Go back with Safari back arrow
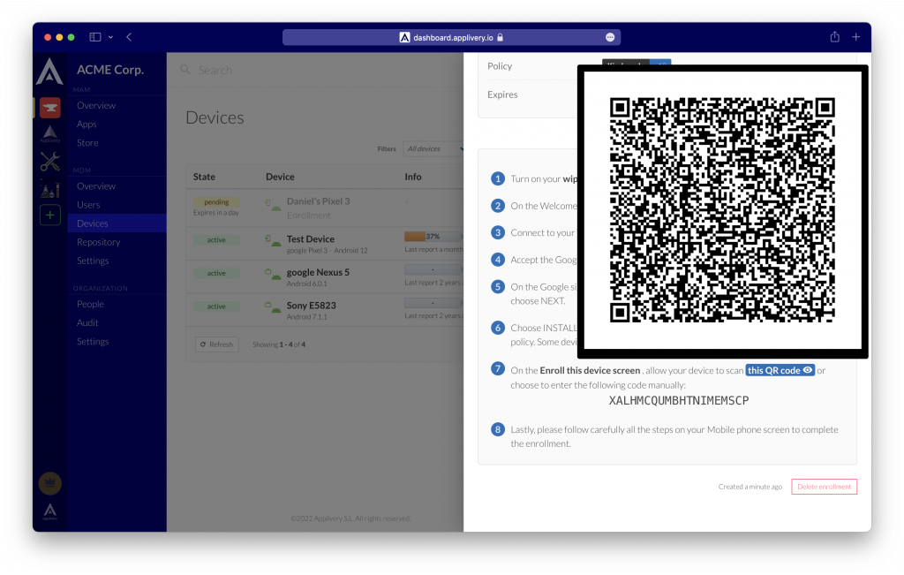The width and height of the screenshot is (904, 575). pyautogui.click(x=129, y=37)
